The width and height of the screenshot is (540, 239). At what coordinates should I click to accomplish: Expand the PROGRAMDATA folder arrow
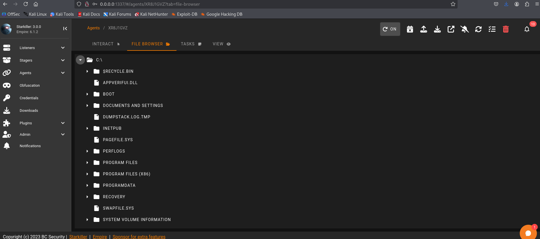pos(87,185)
